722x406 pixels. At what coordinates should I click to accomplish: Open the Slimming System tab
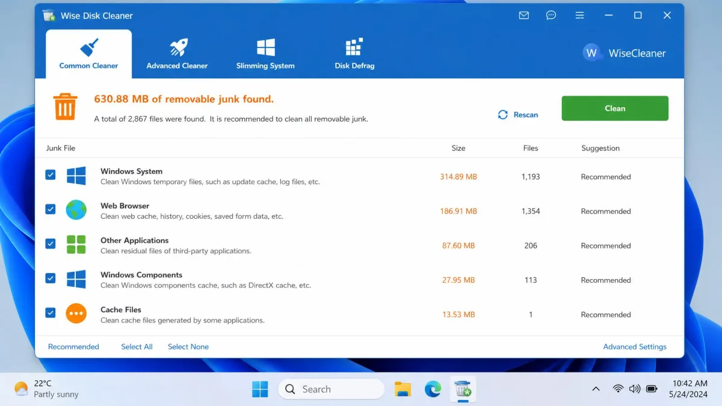pos(265,54)
